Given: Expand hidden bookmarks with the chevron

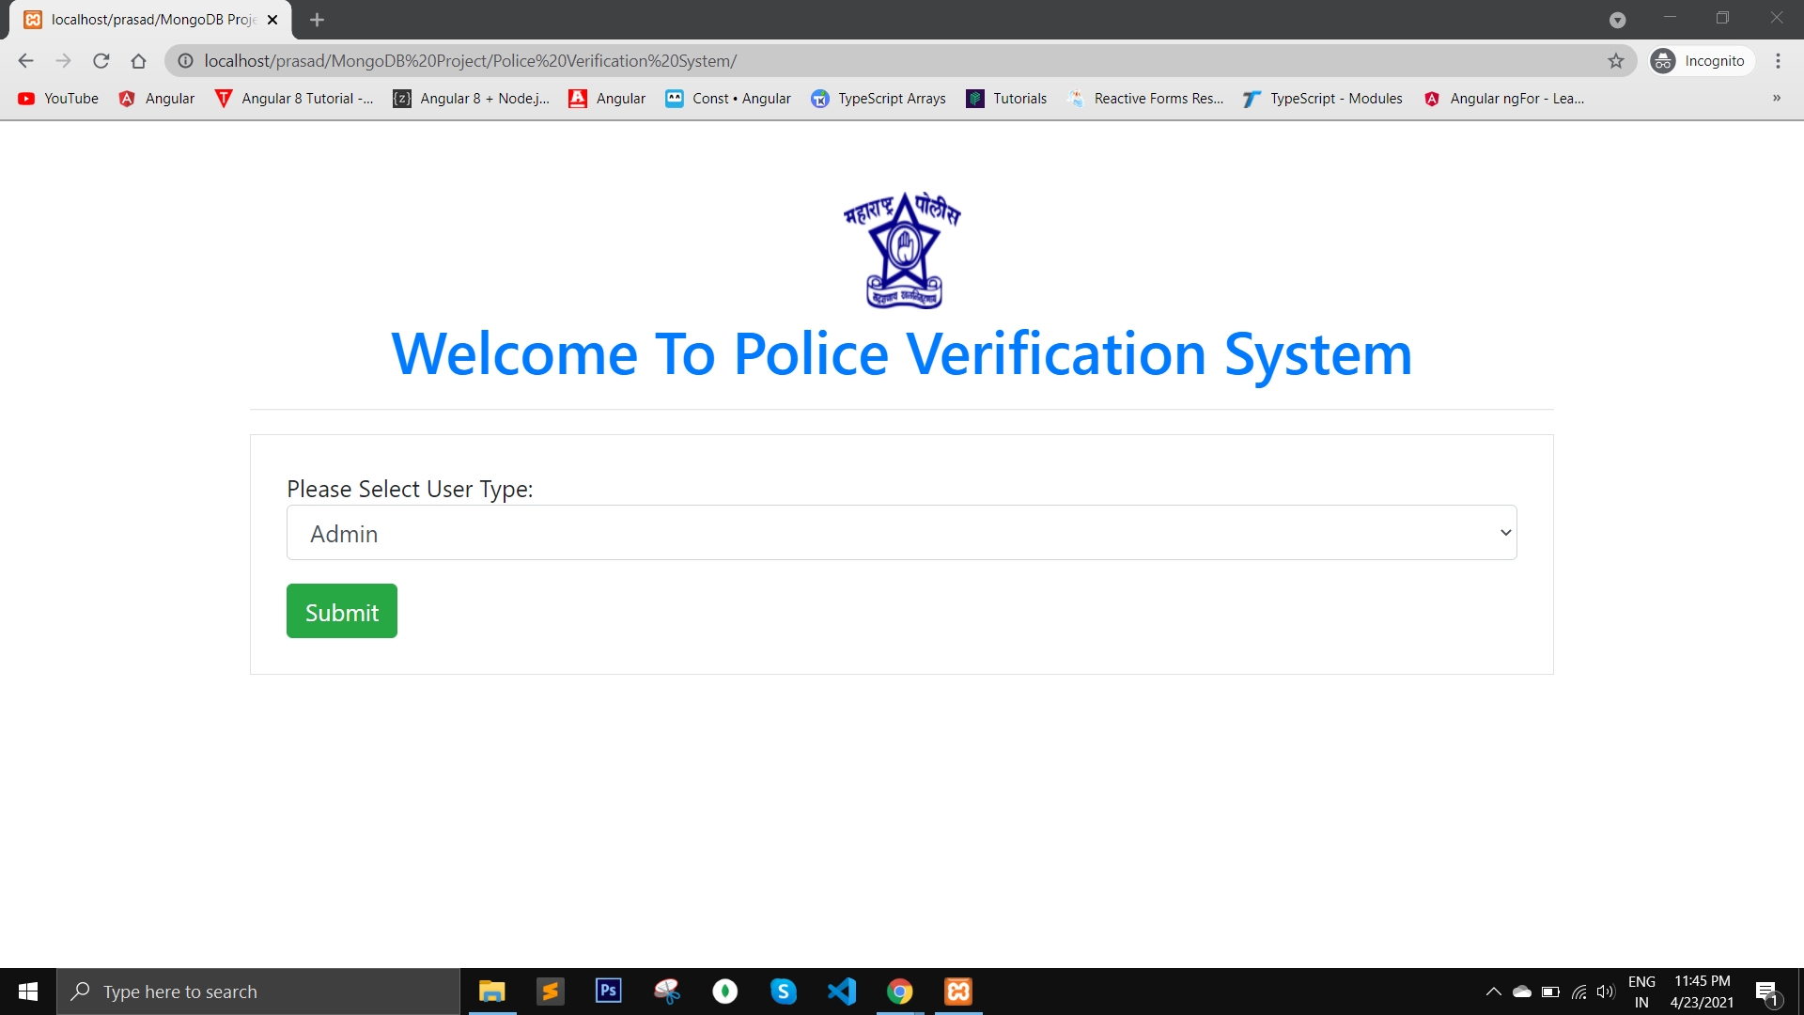Looking at the screenshot, I should pyautogui.click(x=1778, y=98).
